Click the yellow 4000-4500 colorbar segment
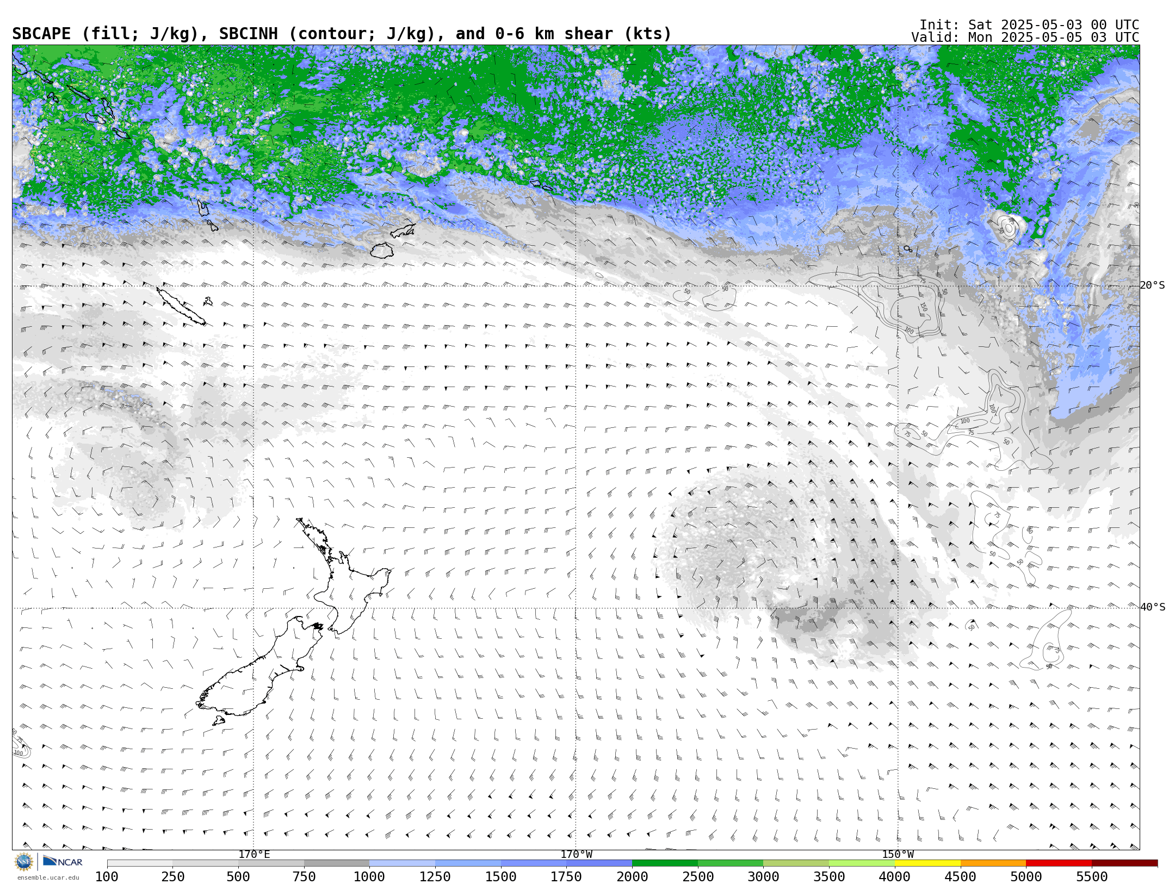This screenshot has height=884, width=1175. pos(927,863)
